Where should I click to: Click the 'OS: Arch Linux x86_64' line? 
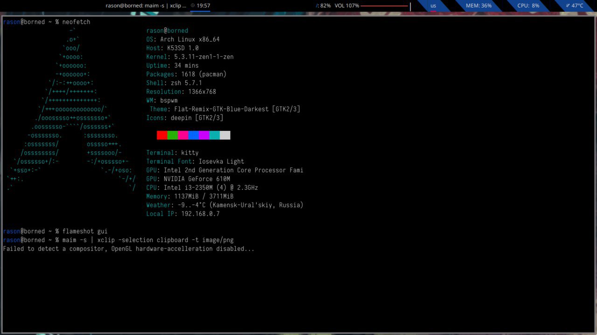point(183,40)
